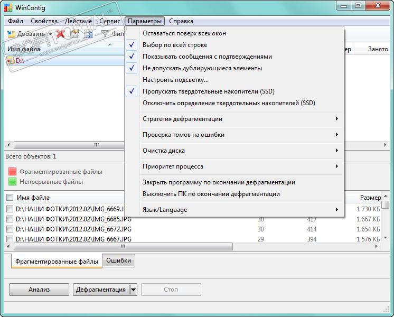The width and height of the screenshot is (394, 317).
Task: Open the Дефрагментация split-button dropdown arrow
Action: pos(134,290)
